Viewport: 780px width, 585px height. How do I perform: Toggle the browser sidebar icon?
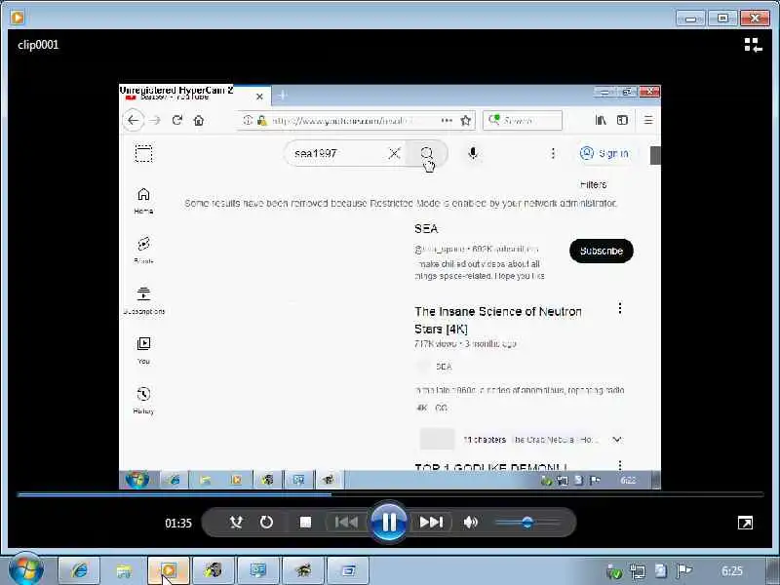(622, 120)
